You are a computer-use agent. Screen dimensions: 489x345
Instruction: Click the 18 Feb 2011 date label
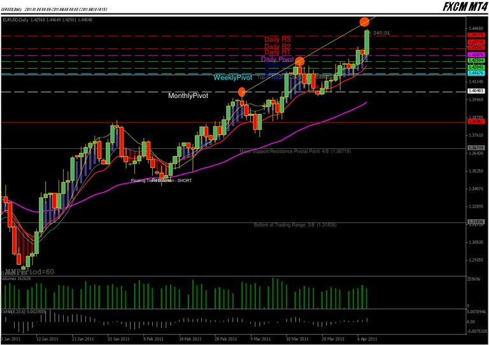coord(190,339)
